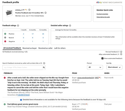Click the member profile photo thumbnail
Screen dimensions: 125x111
point(9,13)
